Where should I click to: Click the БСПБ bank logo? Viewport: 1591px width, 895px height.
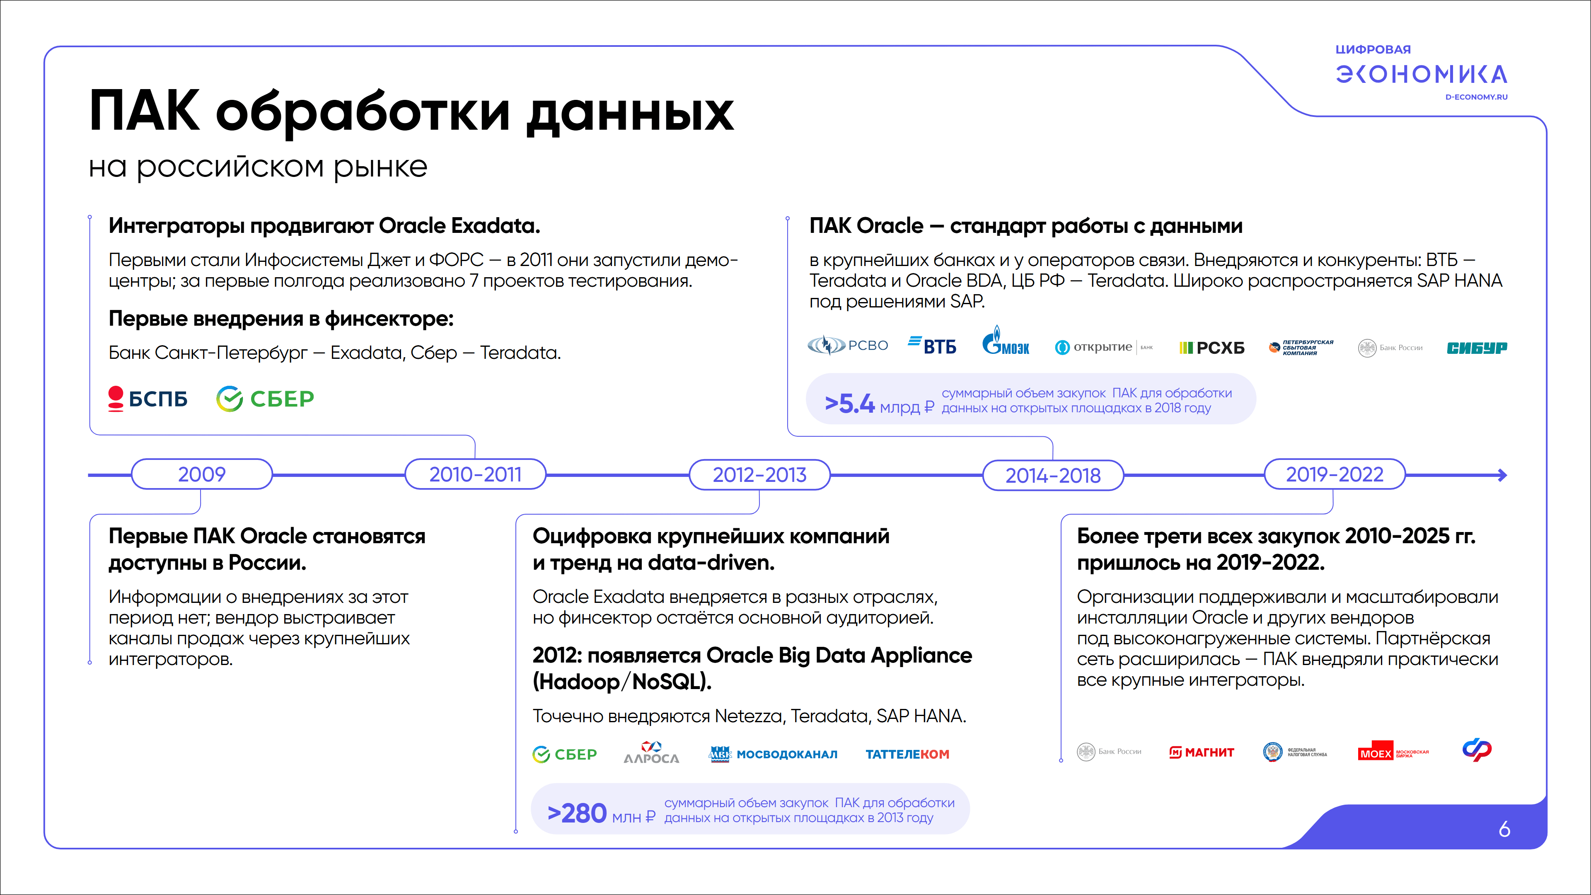coord(147,398)
